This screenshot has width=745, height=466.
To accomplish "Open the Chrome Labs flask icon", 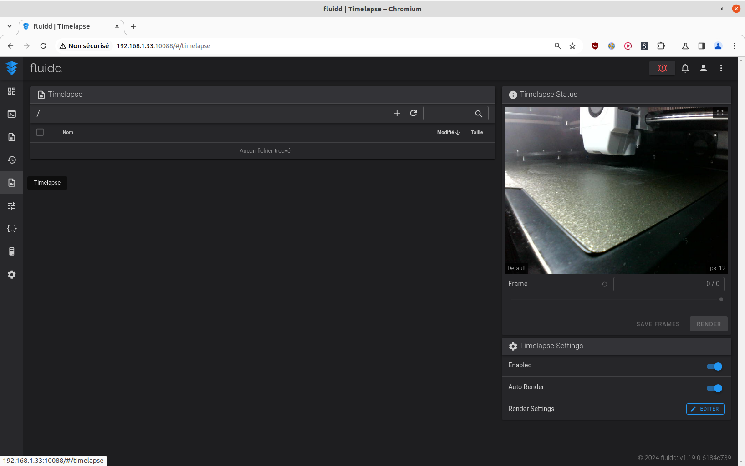I will click(x=685, y=46).
